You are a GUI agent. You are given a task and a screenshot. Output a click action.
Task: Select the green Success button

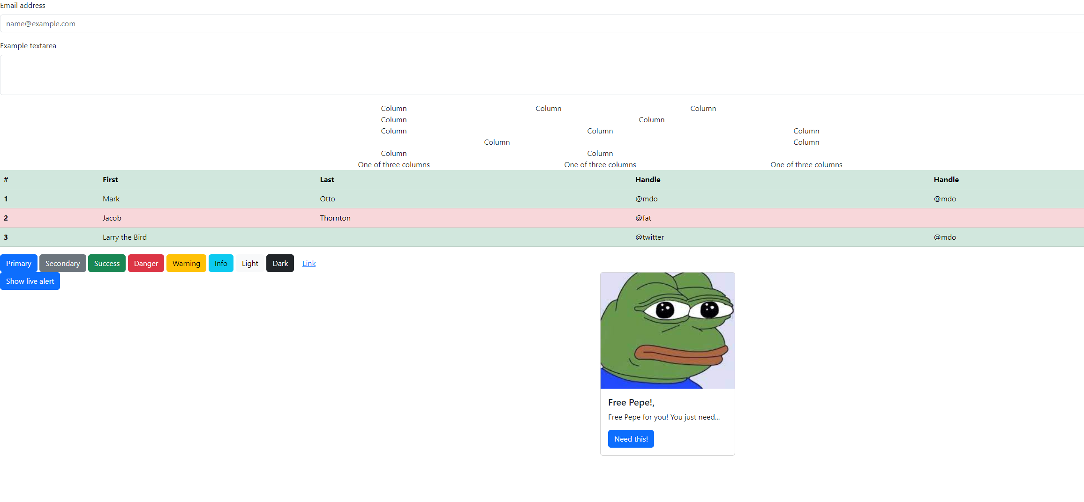107,263
